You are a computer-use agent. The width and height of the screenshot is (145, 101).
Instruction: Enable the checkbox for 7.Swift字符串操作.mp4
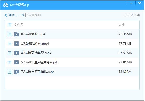click(x=10, y=72)
